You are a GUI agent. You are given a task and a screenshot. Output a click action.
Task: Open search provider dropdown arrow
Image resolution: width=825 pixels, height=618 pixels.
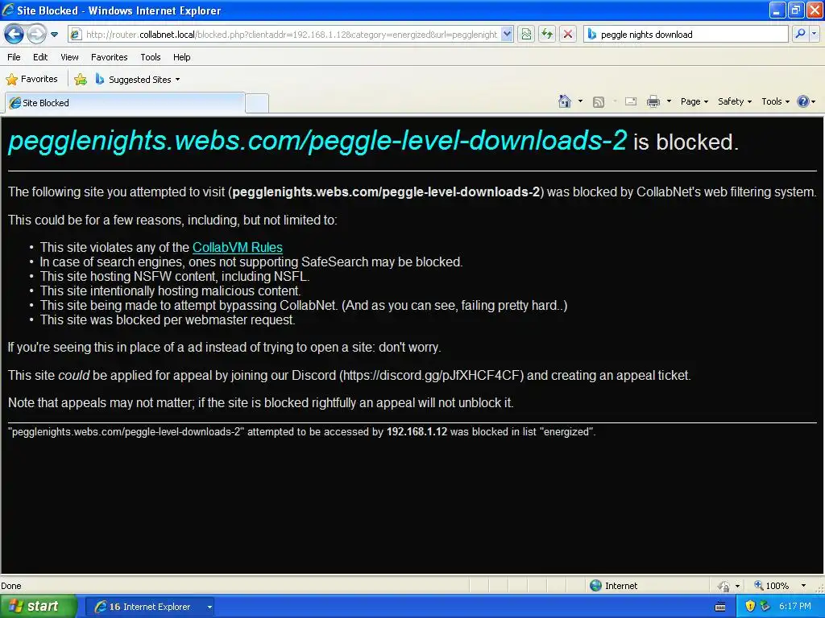pyautogui.click(x=814, y=34)
